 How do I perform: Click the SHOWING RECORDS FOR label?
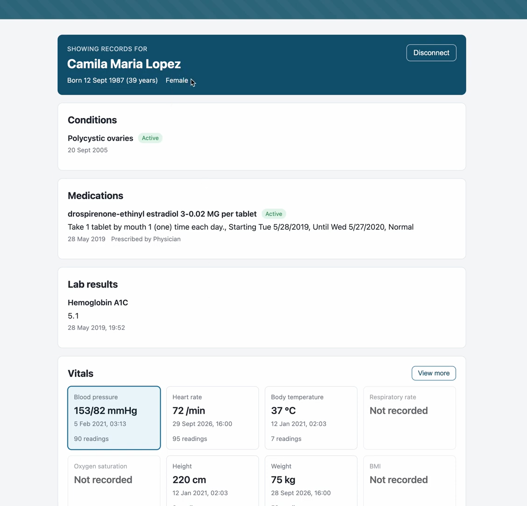(x=107, y=49)
